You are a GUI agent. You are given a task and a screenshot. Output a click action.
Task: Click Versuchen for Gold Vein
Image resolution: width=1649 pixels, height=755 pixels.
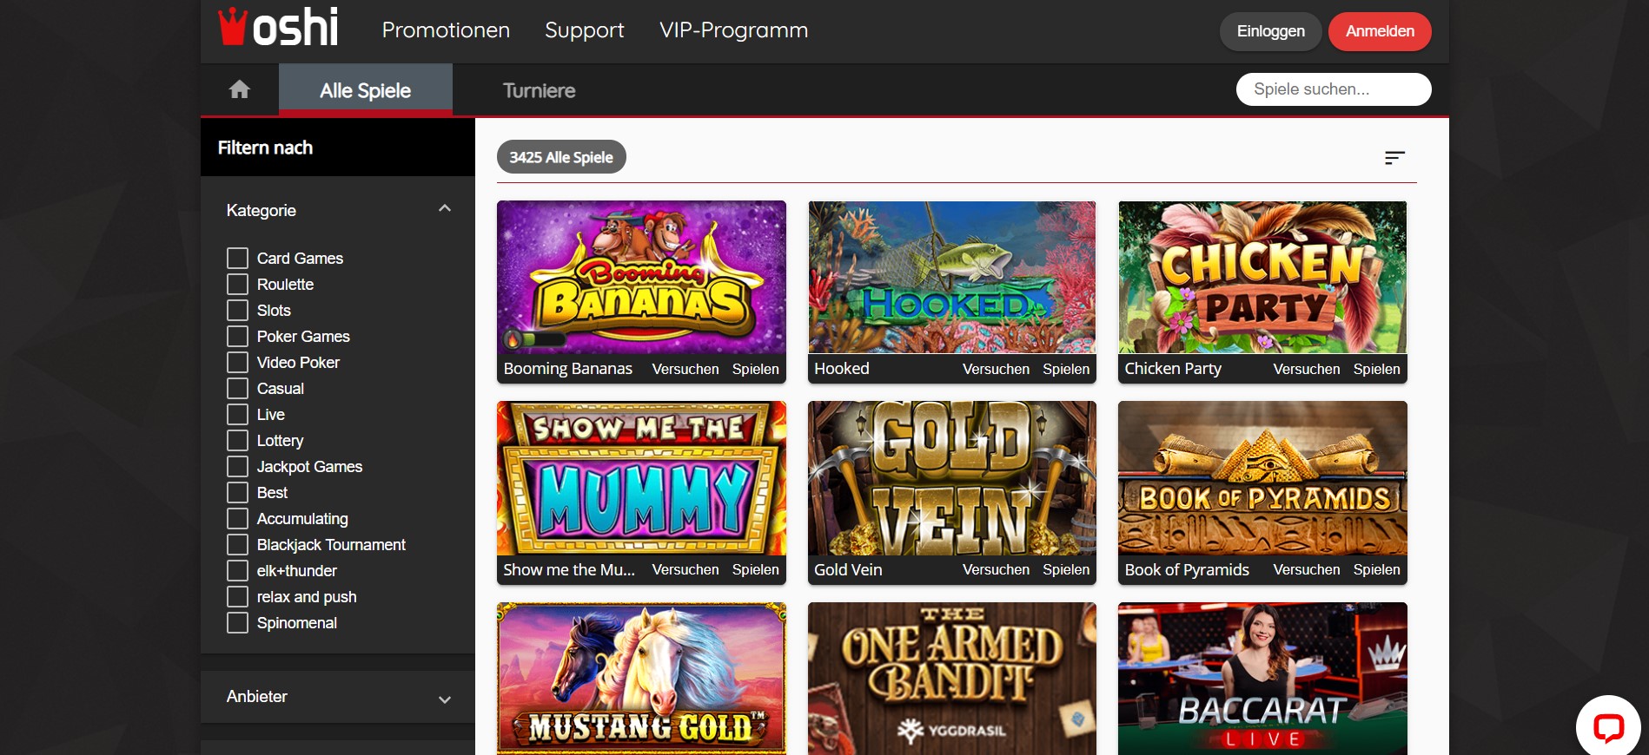point(996,569)
